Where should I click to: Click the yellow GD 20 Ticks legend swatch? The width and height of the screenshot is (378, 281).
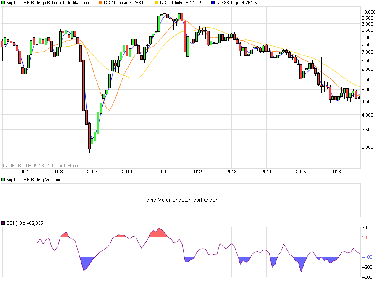pos(157,3)
